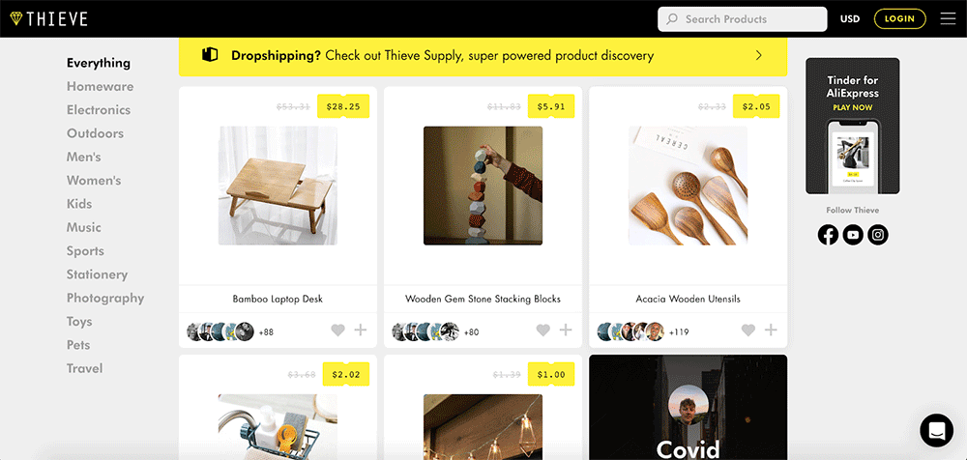Switch to the Electronics category

(99, 110)
